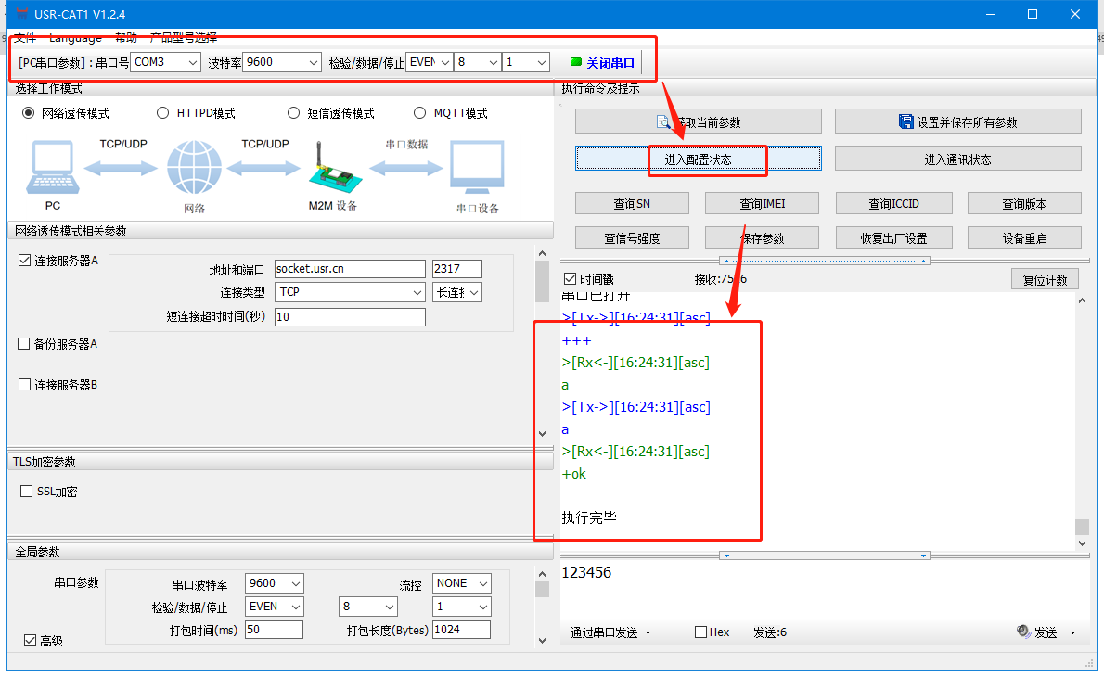Toggle the Hex checkbox
The width and height of the screenshot is (1104, 677).
(x=701, y=632)
